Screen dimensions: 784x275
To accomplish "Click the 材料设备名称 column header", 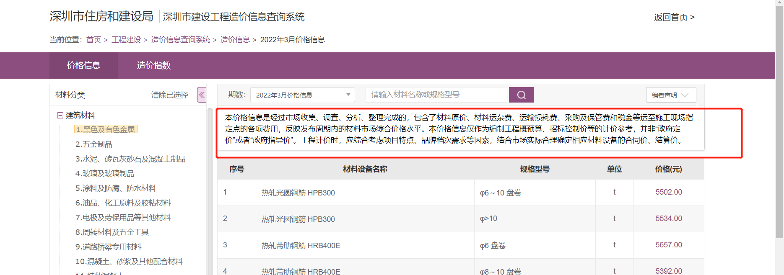I will (x=365, y=169).
